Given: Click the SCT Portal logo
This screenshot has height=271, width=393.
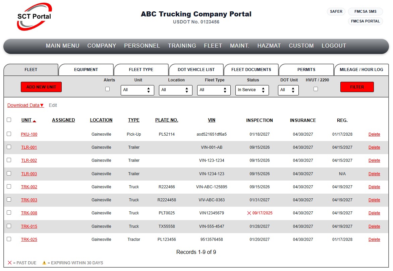Looking at the screenshot, I should pos(34,16).
